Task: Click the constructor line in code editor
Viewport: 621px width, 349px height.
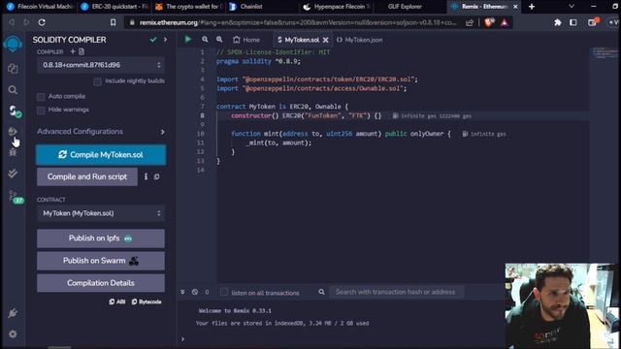Action: (x=307, y=115)
